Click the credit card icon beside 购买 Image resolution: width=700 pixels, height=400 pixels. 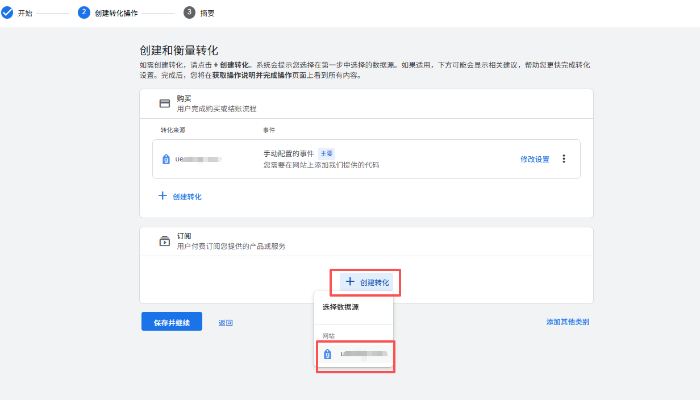pyautogui.click(x=165, y=103)
